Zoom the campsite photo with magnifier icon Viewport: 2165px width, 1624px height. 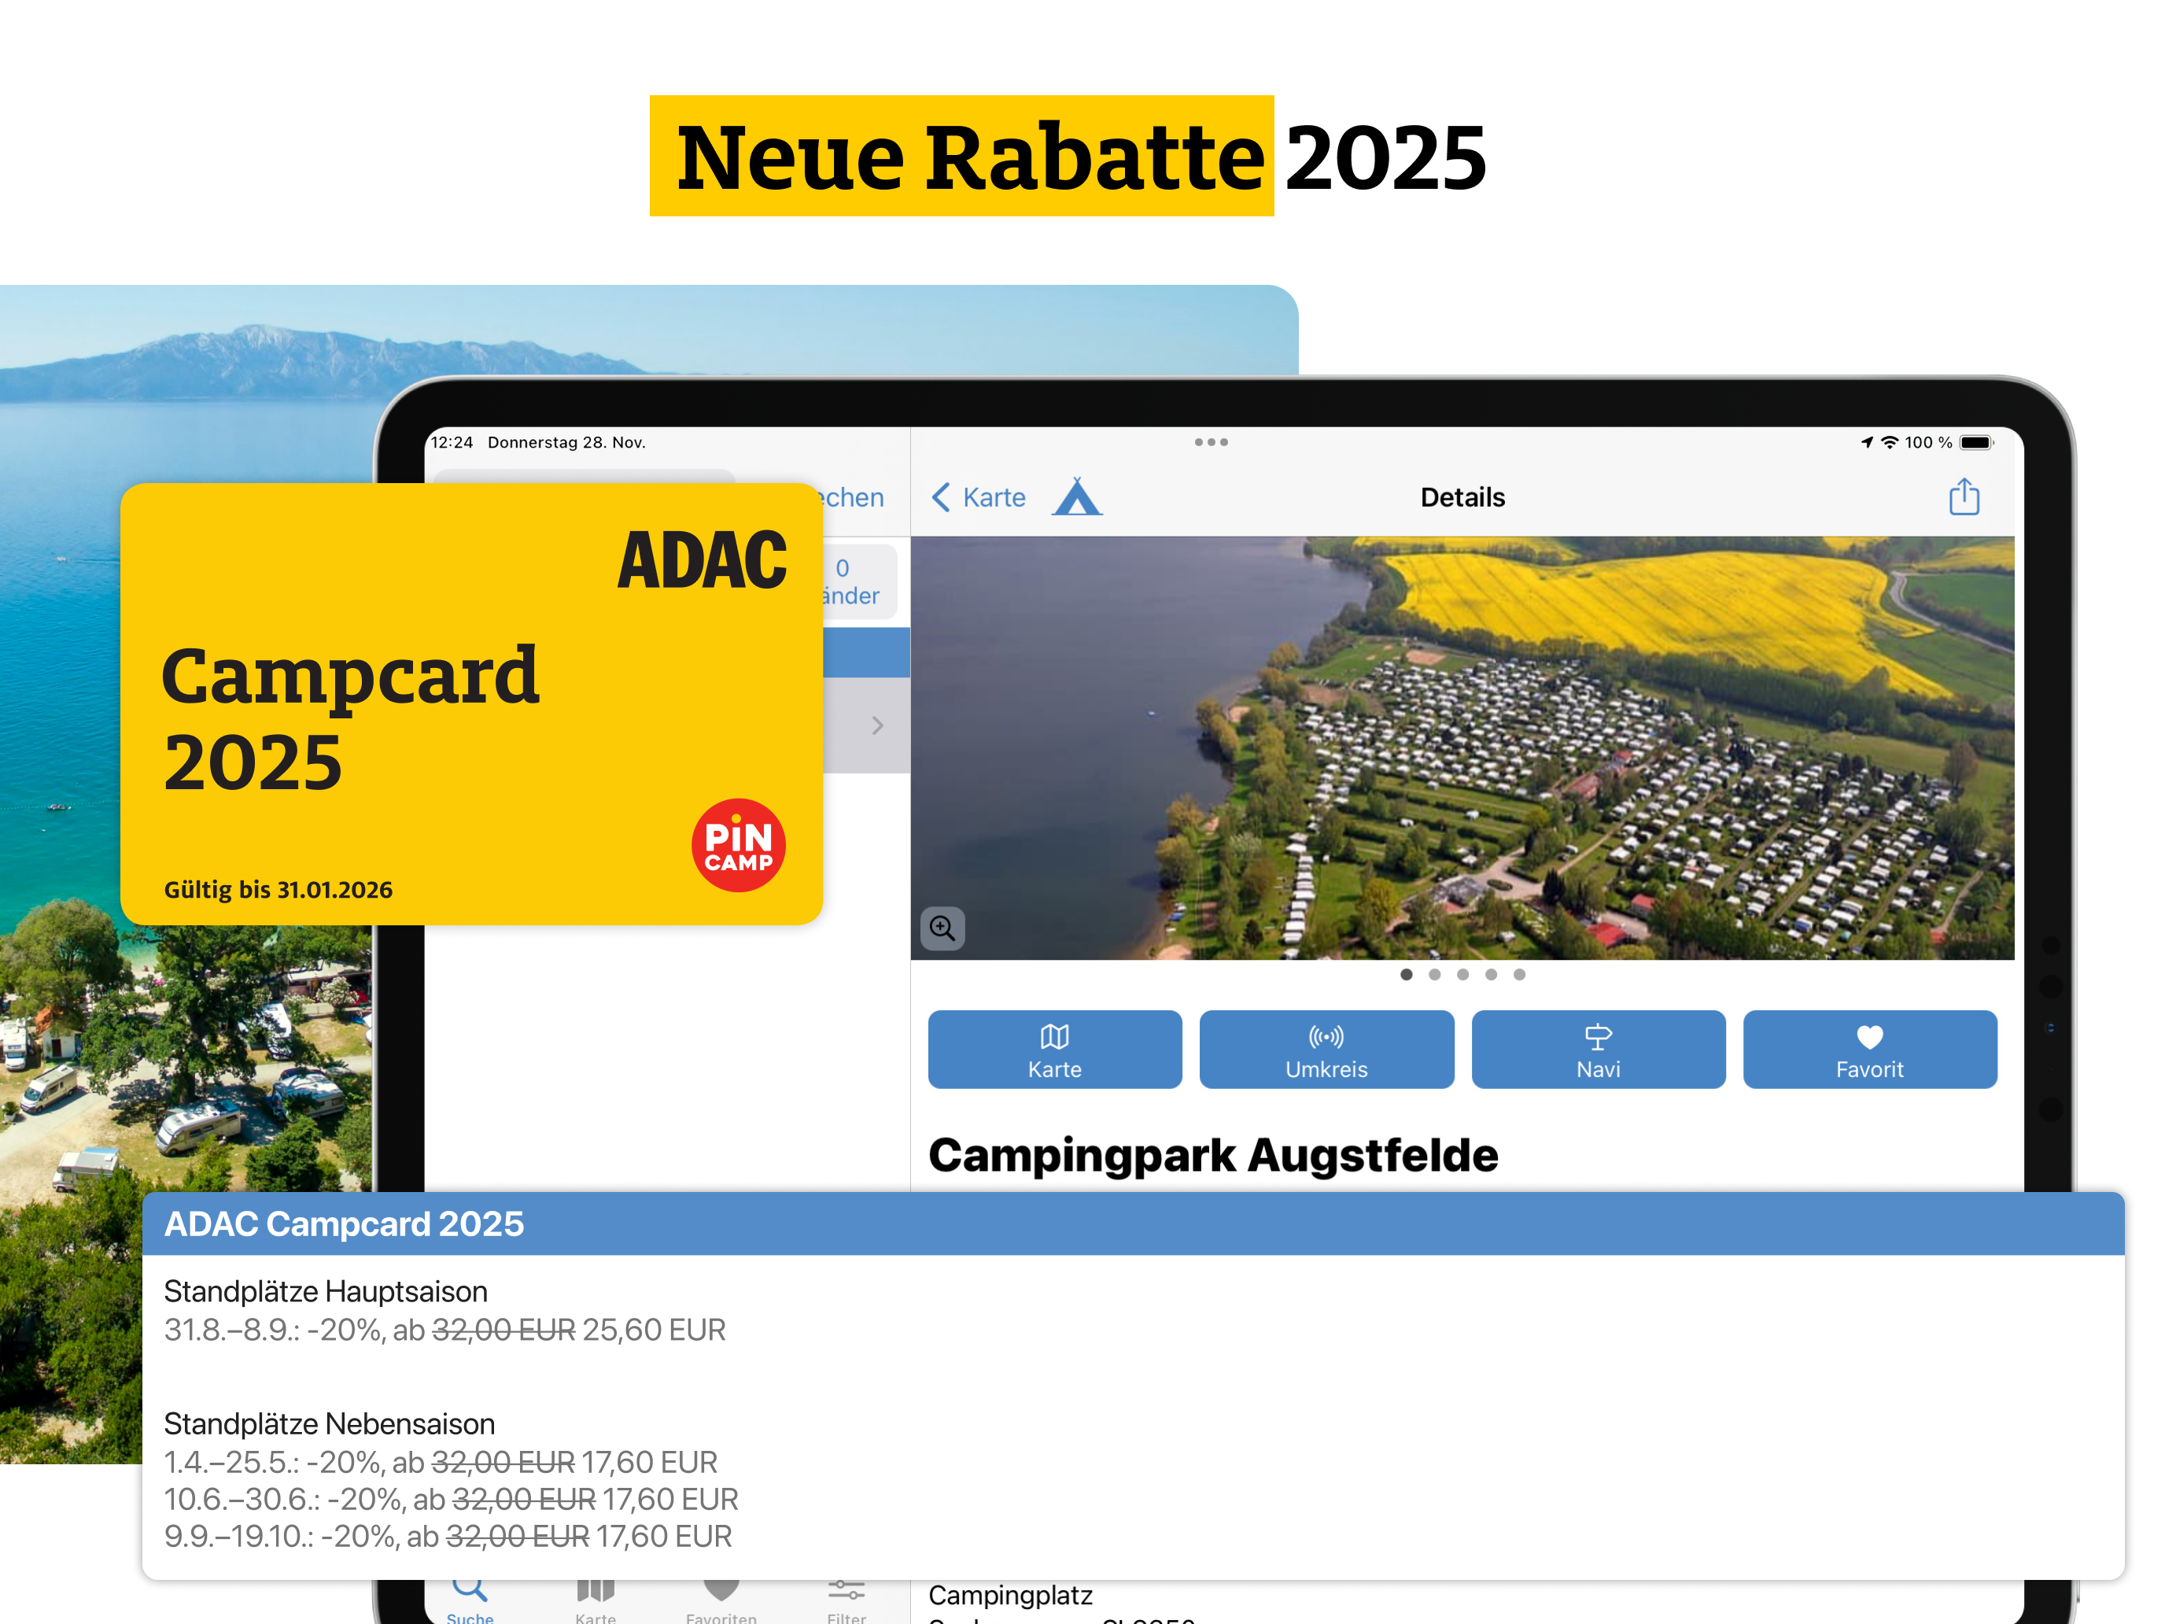[942, 927]
